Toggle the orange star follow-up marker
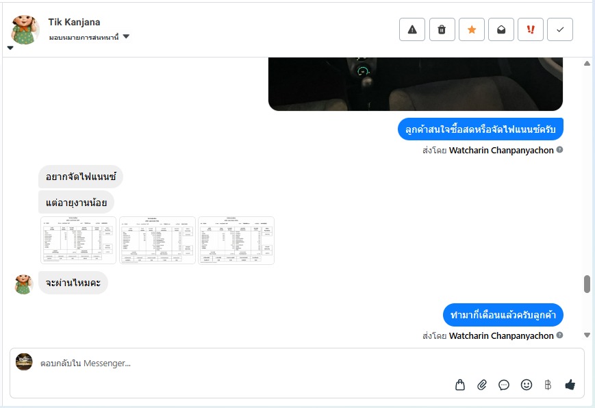The height and width of the screenshot is (408, 595). tap(472, 29)
